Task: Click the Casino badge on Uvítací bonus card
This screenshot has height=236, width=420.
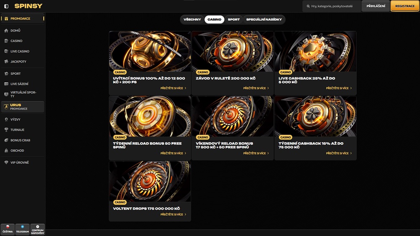Action: click(x=120, y=72)
